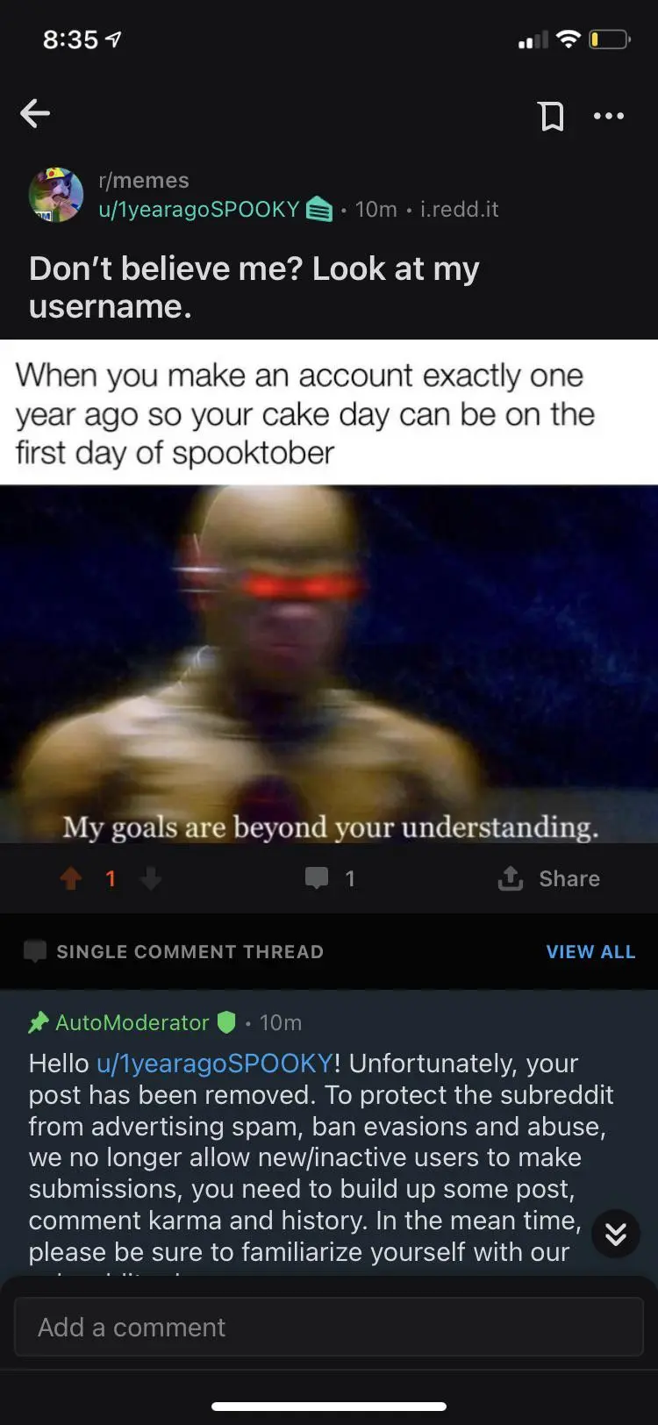
Task: Open u/1yearagoSPOOKY profile from post header
Action: pyautogui.click(x=199, y=210)
